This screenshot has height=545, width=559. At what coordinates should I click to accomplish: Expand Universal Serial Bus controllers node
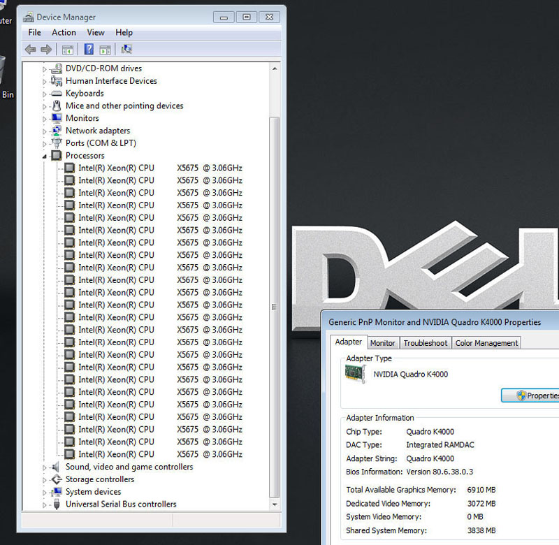(44, 505)
